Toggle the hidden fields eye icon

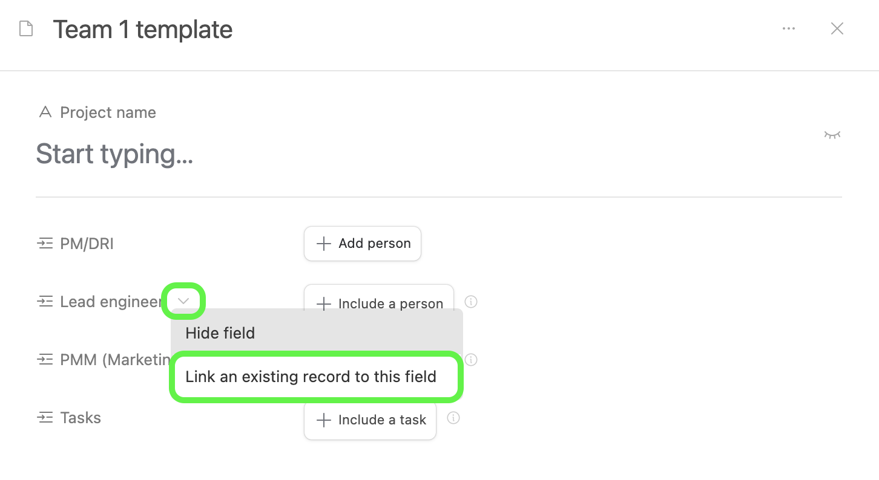coord(832,135)
